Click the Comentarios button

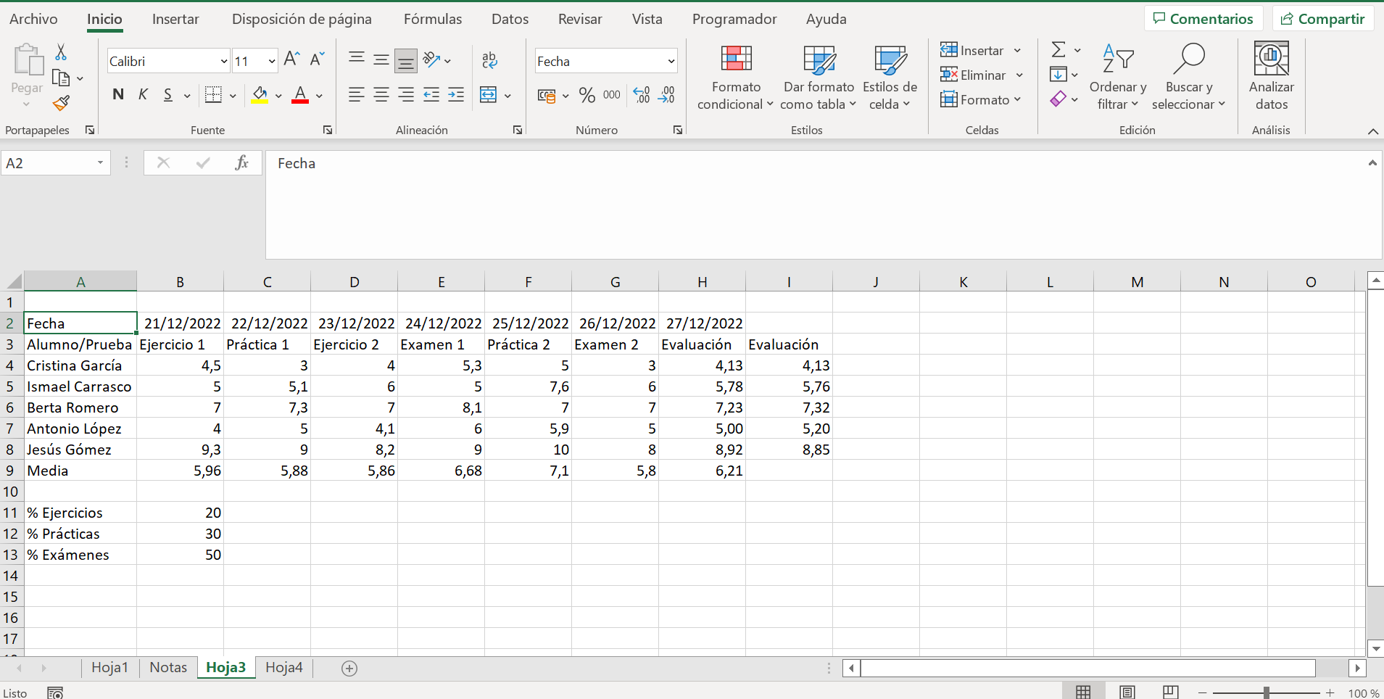(x=1203, y=19)
